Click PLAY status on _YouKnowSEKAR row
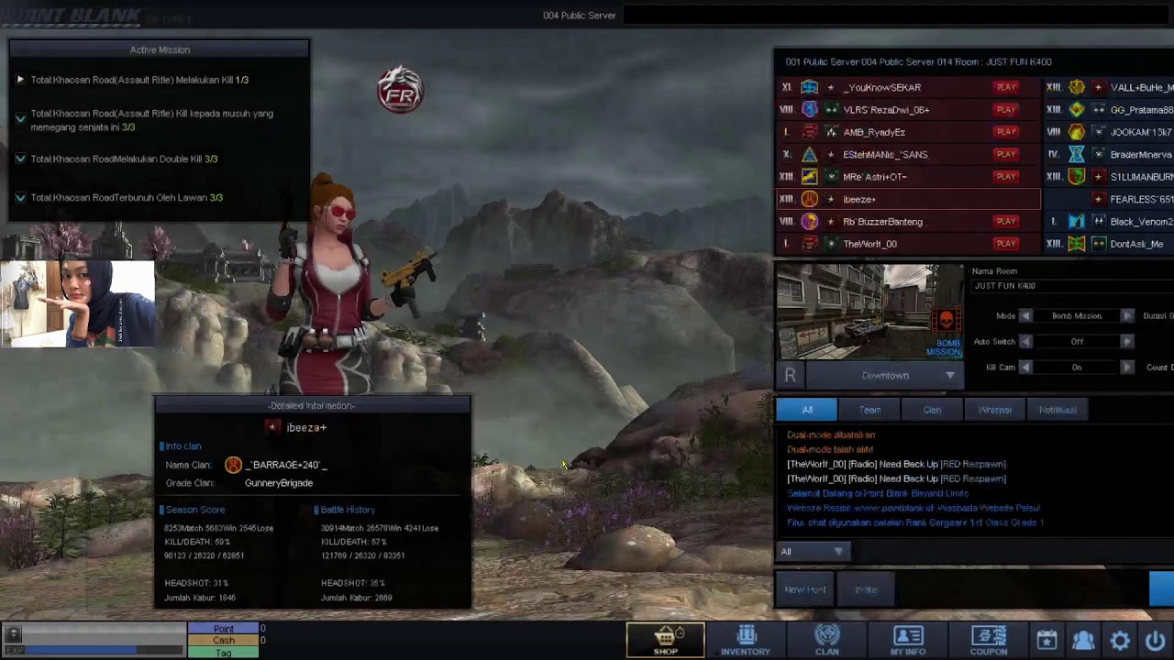The height and width of the screenshot is (660, 1174). pyautogui.click(x=1006, y=87)
